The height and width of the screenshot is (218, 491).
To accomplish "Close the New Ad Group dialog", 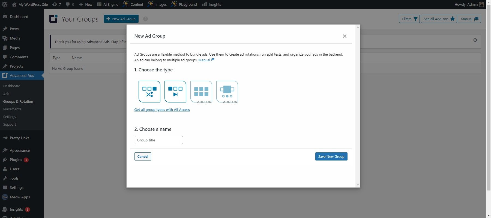I will coord(345,36).
